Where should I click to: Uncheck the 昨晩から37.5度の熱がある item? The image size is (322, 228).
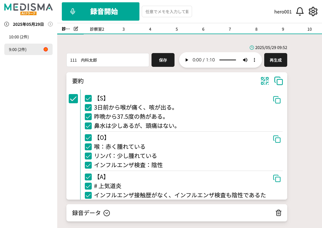88,117
